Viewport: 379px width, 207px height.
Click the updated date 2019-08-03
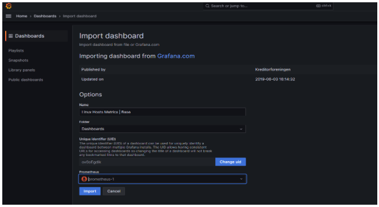(x=275, y=79)
